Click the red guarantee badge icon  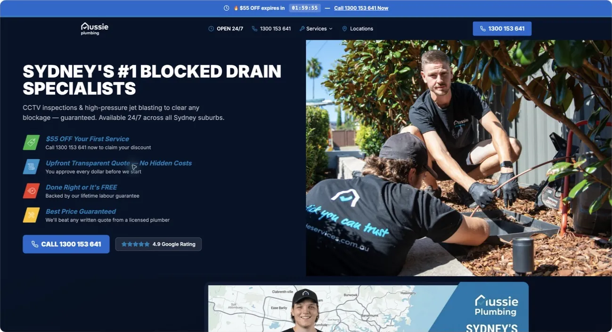[31, 191]
